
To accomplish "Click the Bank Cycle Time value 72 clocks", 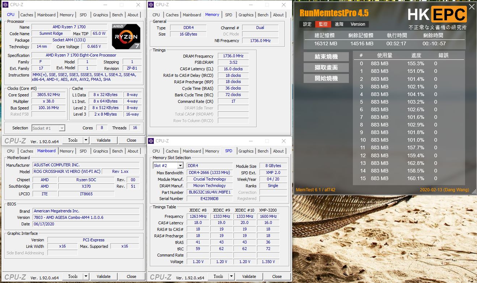I will tap(233, 95).
